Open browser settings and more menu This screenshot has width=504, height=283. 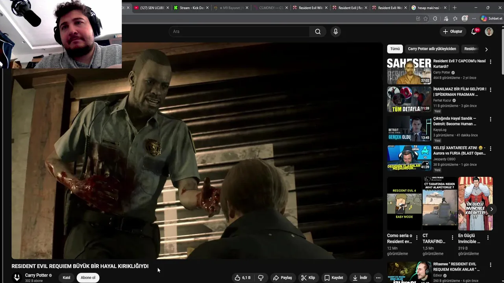[x=474, y=18]
